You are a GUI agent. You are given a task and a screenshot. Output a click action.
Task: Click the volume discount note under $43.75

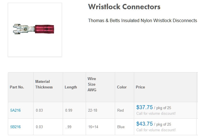pyautogui.click(x=156, y=130)
